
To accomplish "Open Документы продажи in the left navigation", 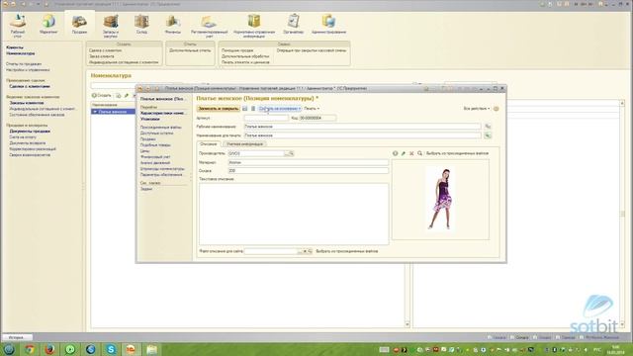I will pyautogui.click(x=30, y=132).
